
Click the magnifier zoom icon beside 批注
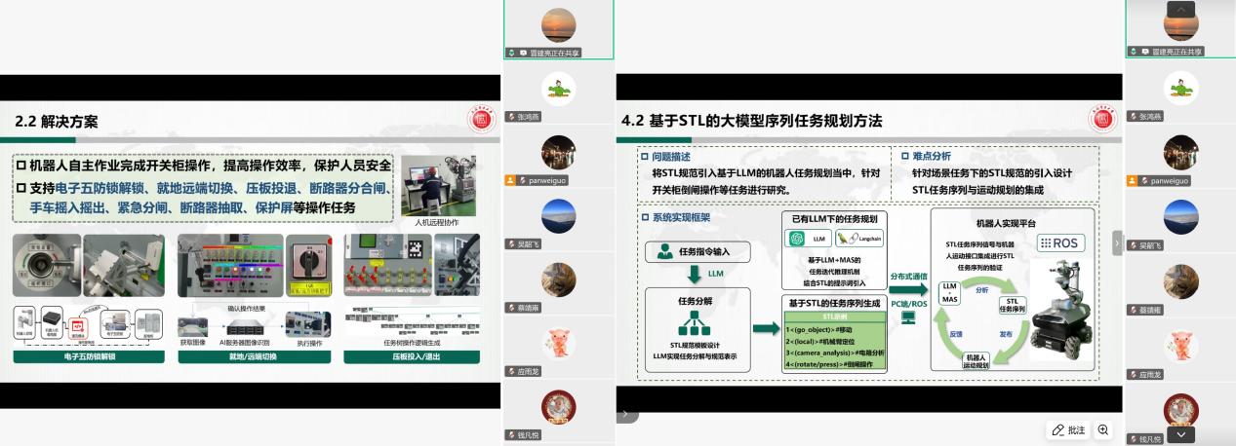[1103, 429]
